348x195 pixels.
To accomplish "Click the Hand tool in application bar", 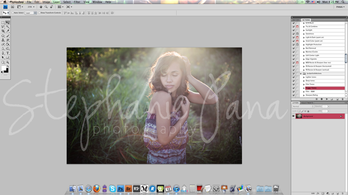I will pyautogui.click(x=41, y=7).
